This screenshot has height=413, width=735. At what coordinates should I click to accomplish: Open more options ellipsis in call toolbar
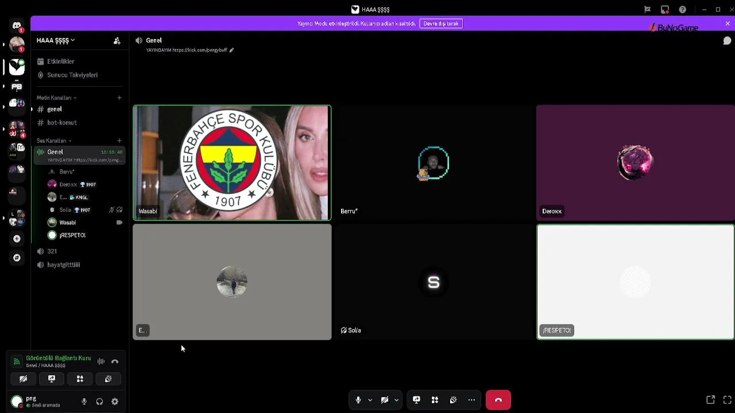coord(471,400)
